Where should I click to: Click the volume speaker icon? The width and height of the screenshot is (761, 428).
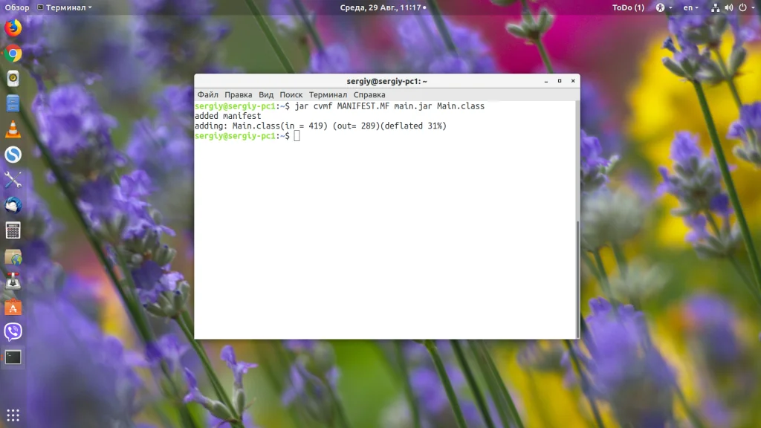point(728,7)
